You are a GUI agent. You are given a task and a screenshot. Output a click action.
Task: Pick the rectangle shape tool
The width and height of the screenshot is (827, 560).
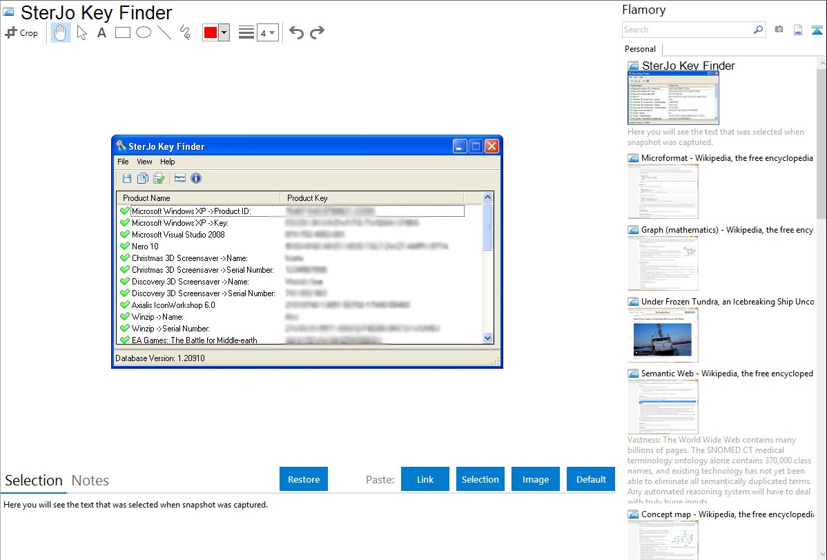(x=122, y=32)
